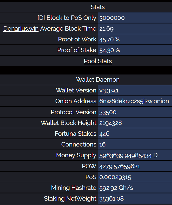Click the Proof of Work percentage 45.70 %
Image resolution: width=172 pixels, height=205 pixels.
[x=110, y=39]
